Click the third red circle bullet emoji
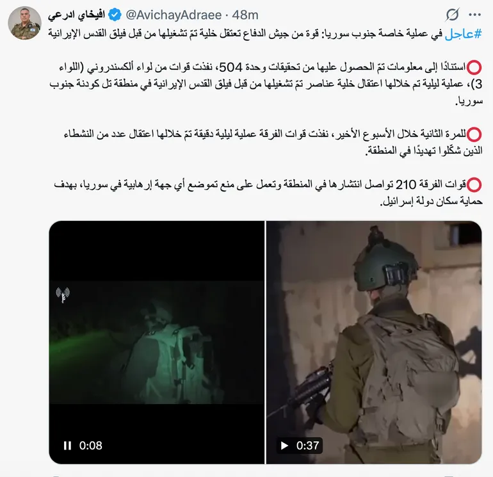Screen dimensions: 493x477 474,184
